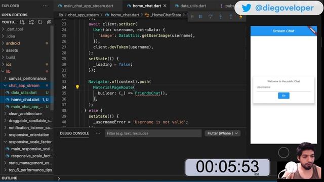The height and width of the screenshot is (182, 324).
Task: Open Explorer more actions ellipsis menu
Action: coord(45,6)
